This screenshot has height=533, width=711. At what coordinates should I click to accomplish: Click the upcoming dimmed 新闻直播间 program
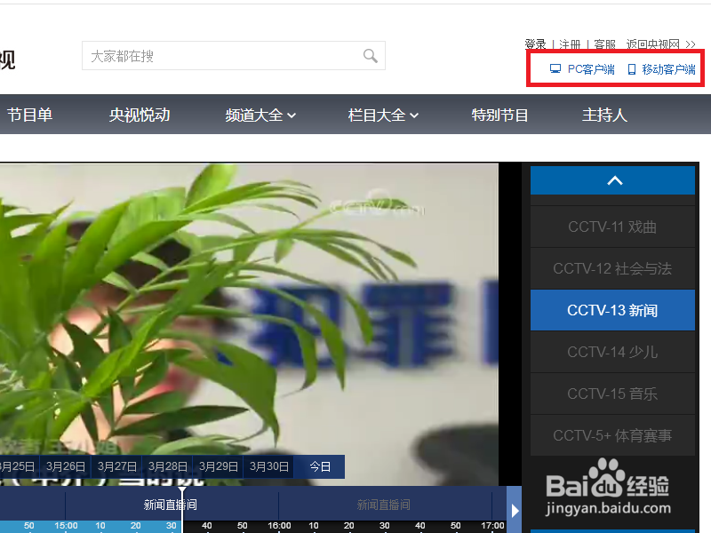coord(385,505)
